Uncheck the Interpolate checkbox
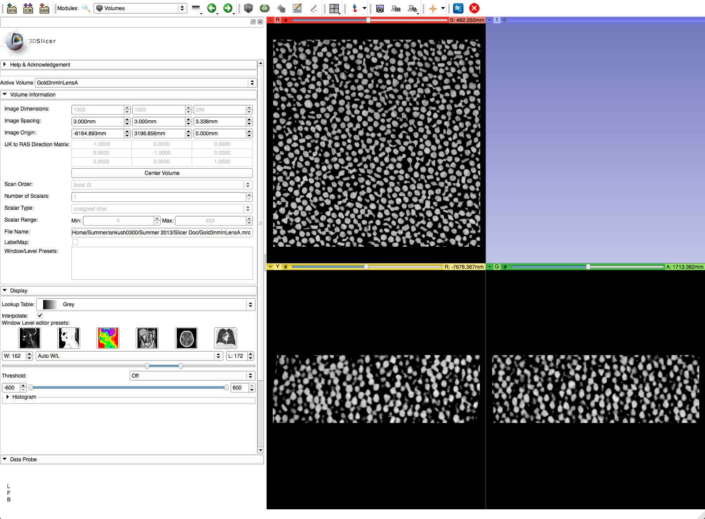 coord(40,315)
